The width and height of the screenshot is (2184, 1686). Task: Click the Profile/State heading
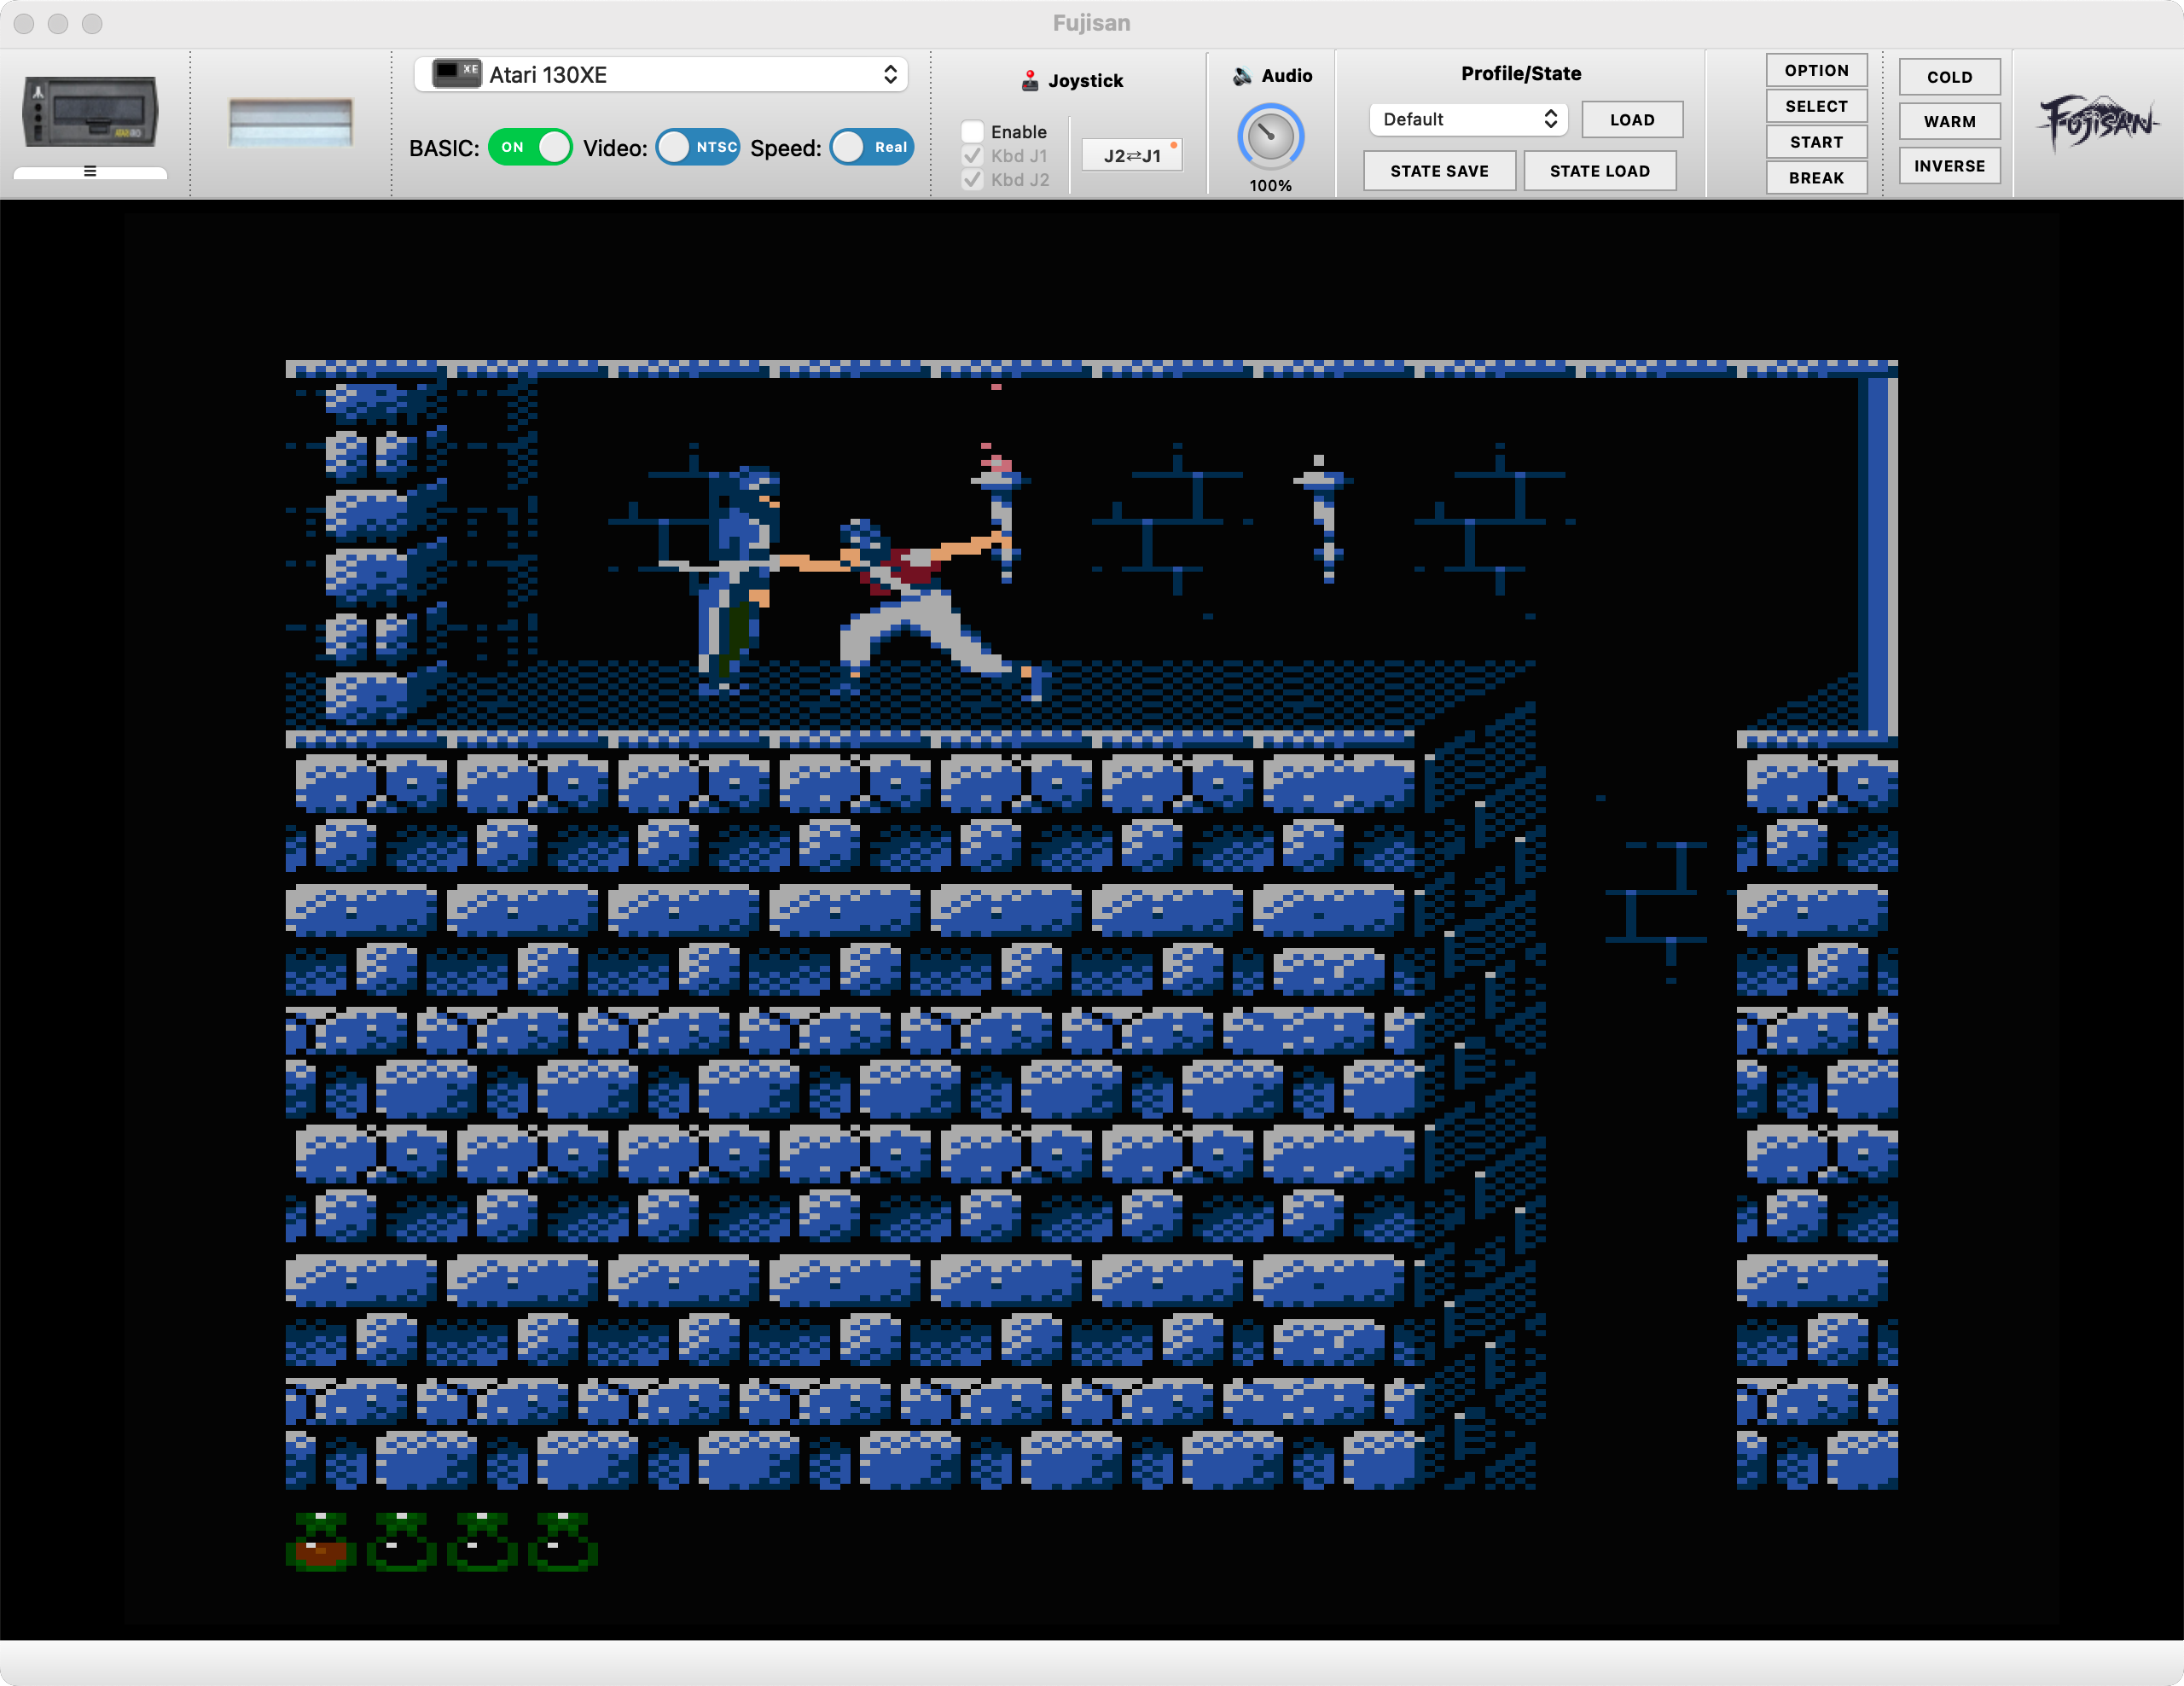click(x=1520, y=73)
